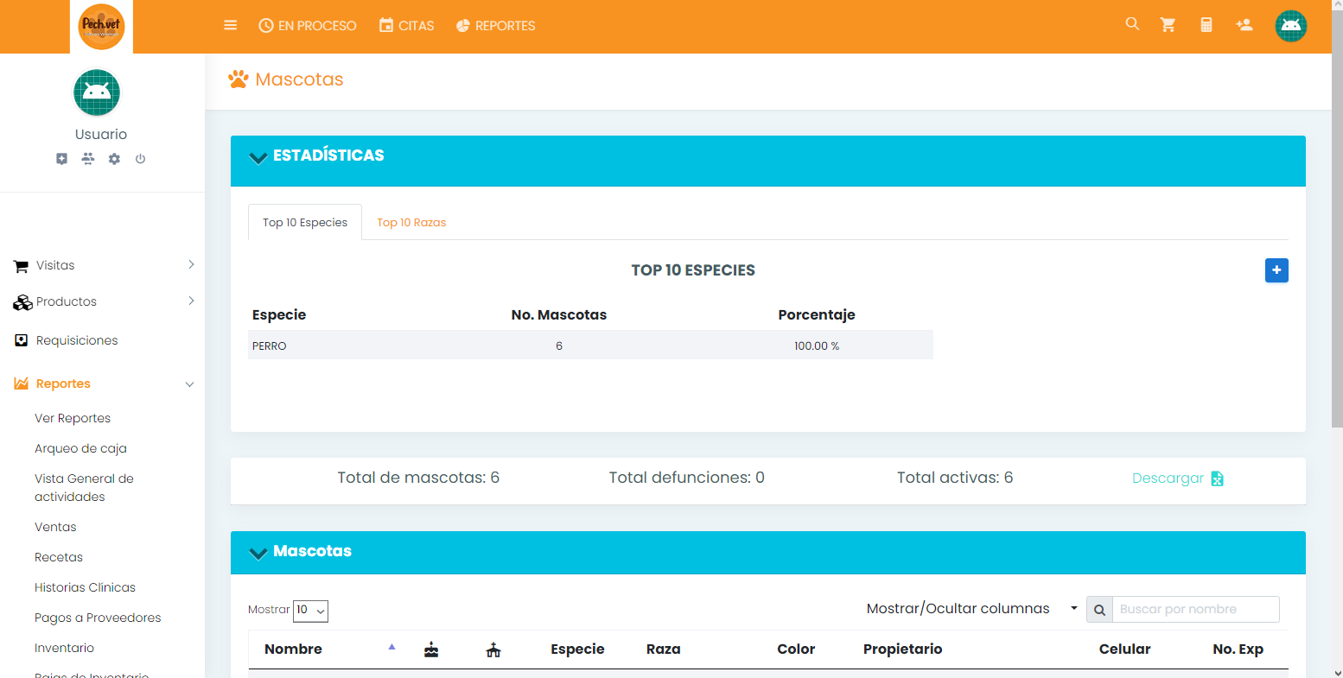Click the group users icon under Usuario

pyautogui.click(x=88, y=159)
